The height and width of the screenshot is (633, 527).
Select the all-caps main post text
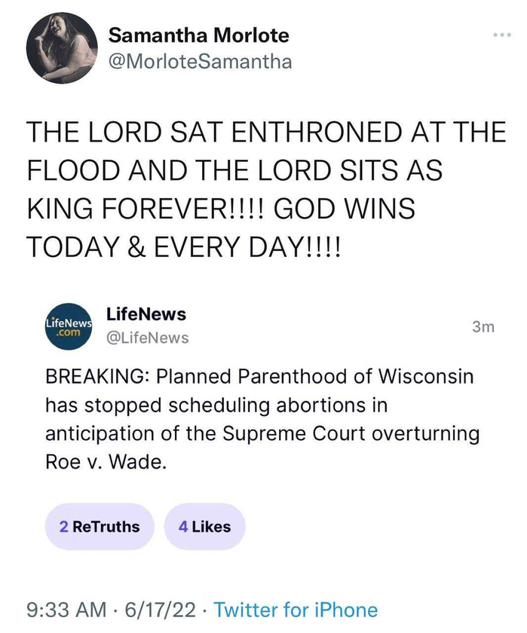point(266,189)
